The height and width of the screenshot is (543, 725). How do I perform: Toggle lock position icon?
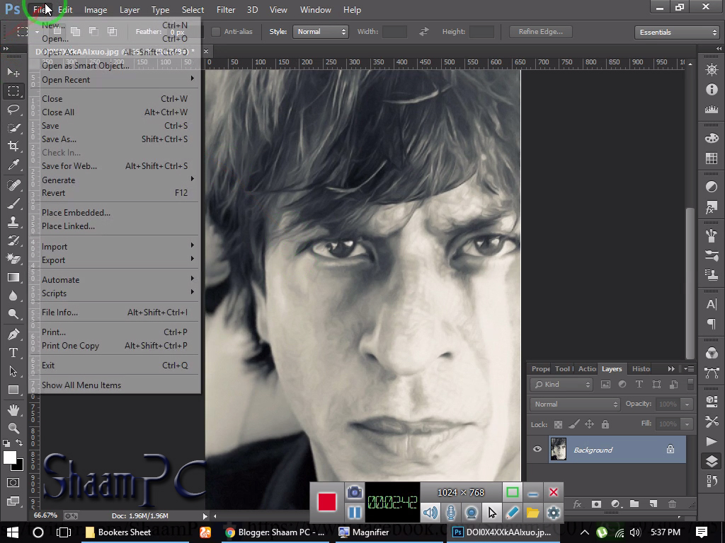coord(589,424)
